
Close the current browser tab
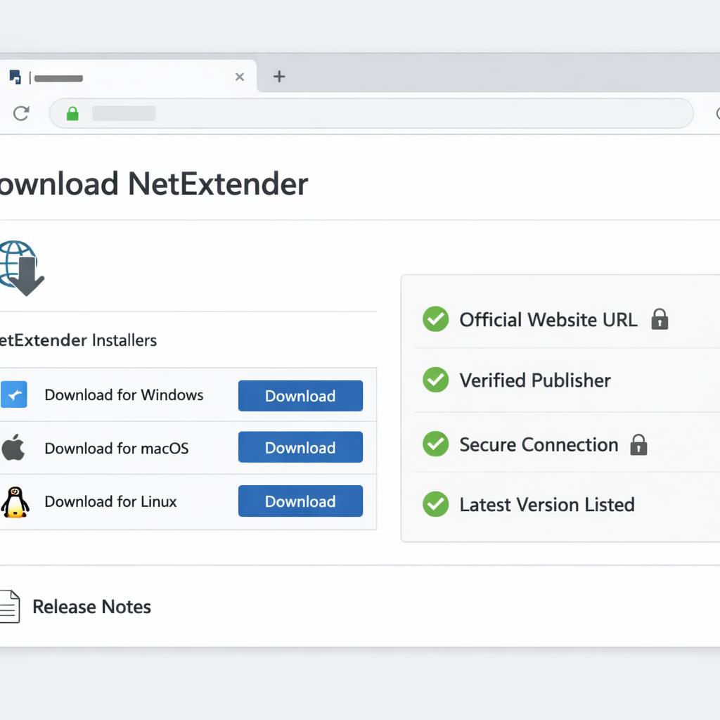coord(240,77)
